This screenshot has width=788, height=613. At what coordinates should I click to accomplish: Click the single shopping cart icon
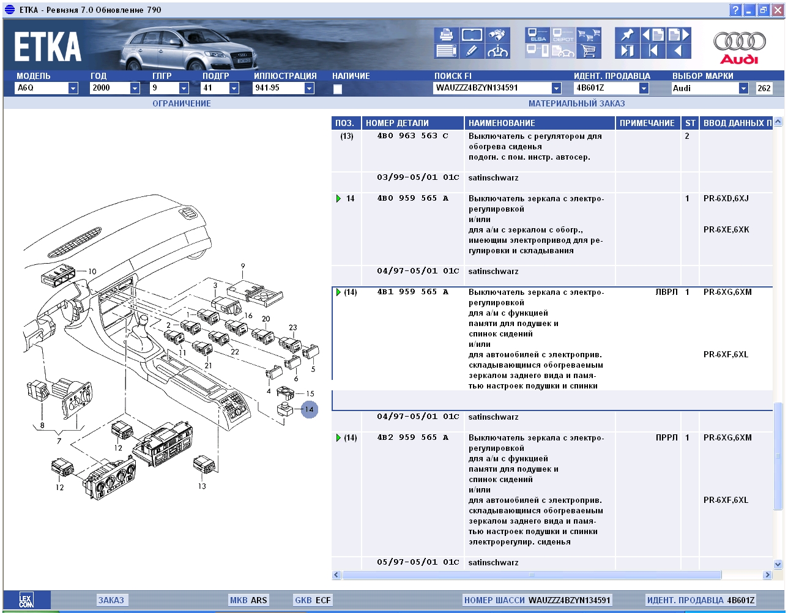pos(589,51)
